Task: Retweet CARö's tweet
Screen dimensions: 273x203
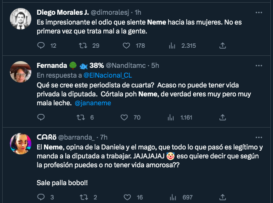Action: (x=82, y=197)
